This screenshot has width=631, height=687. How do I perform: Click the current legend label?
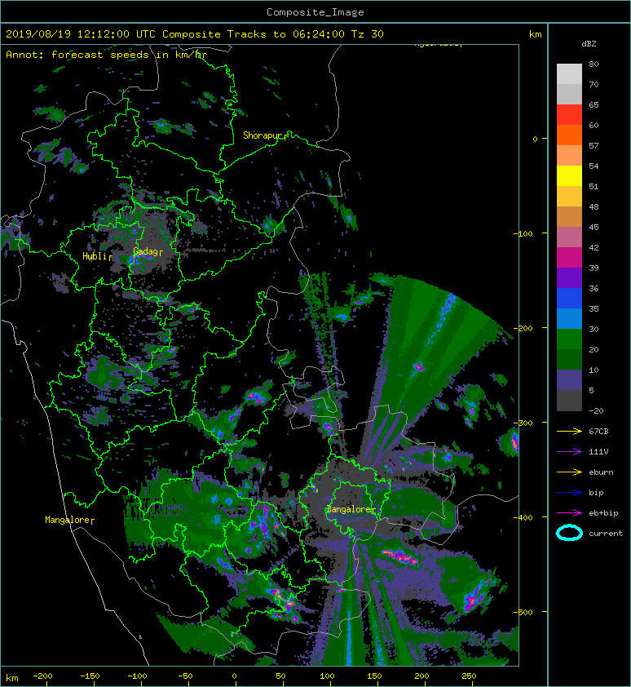tap(606, 534)
